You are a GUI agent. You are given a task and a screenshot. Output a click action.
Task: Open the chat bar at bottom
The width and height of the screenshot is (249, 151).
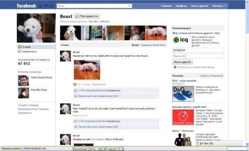click(x=220, y=144)
